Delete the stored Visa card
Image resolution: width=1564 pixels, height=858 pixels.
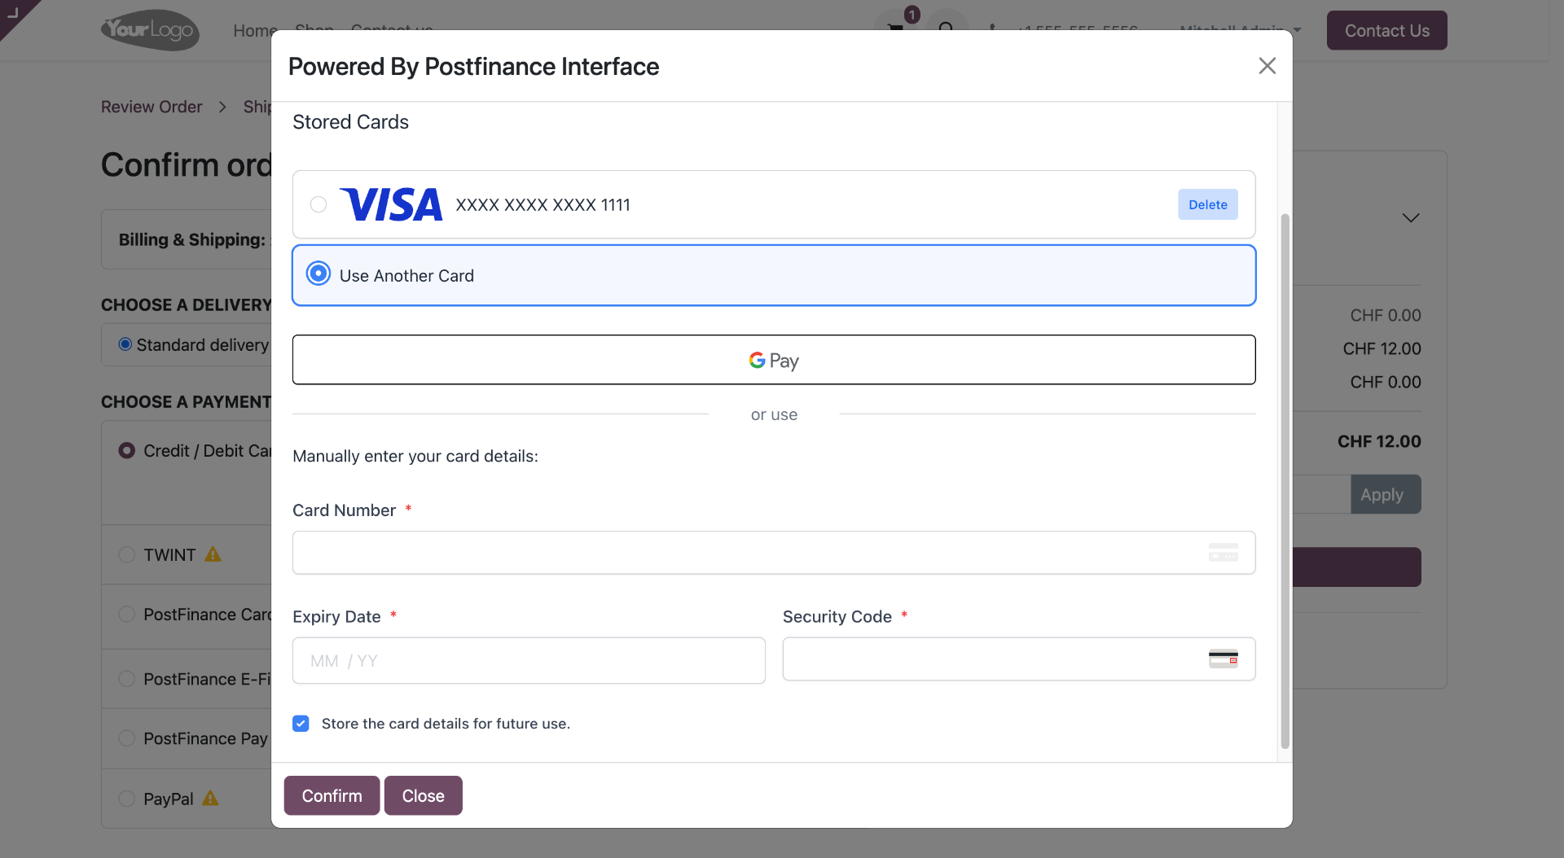(1207, 204)
